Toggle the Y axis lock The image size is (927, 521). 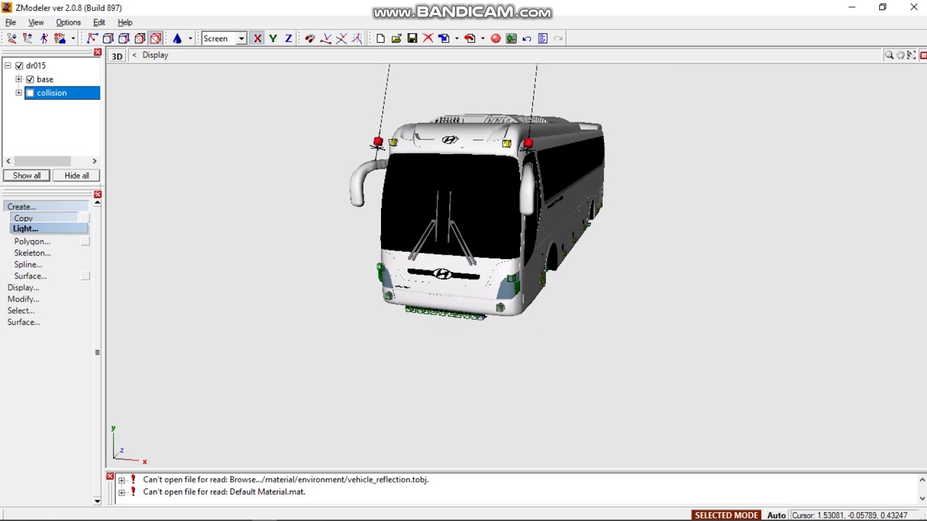coord(273,38)
